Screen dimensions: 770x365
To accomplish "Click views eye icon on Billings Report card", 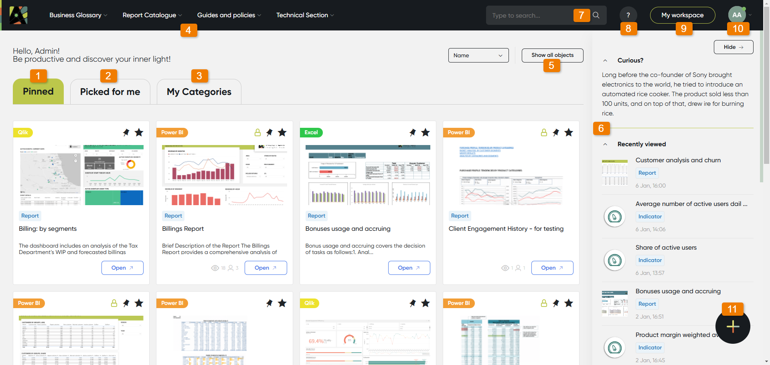I will point(215,268).
